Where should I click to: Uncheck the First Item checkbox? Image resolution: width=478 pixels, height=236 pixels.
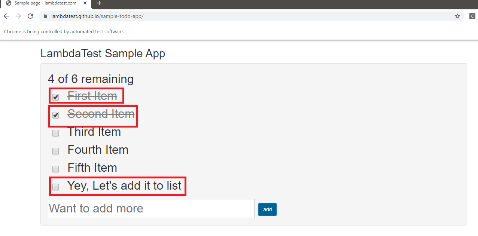coord(55,97)
